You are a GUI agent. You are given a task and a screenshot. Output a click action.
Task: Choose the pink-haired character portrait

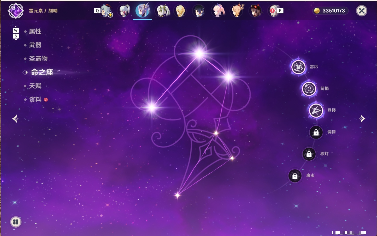tap(218, 11)
